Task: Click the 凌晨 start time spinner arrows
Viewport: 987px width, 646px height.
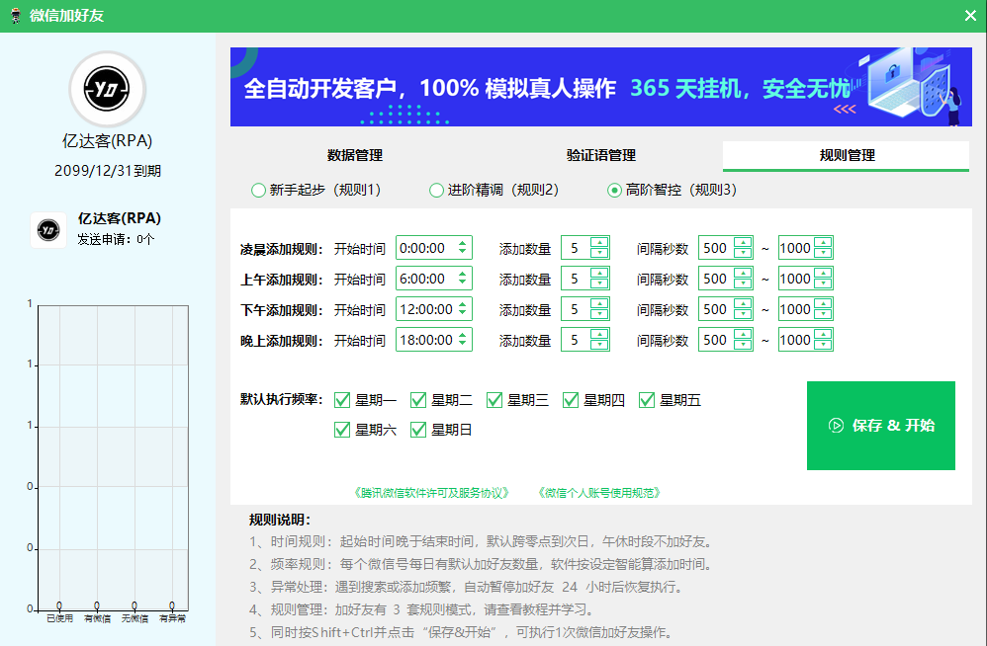Action: pyautogui.click(x=462, y=248)
